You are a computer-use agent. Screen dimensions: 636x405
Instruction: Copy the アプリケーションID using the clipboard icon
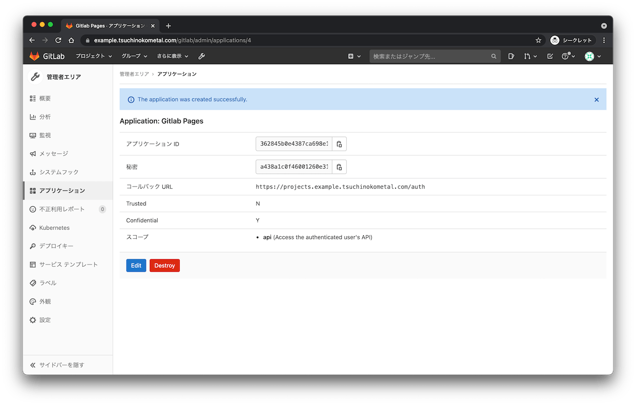(339, 144)
